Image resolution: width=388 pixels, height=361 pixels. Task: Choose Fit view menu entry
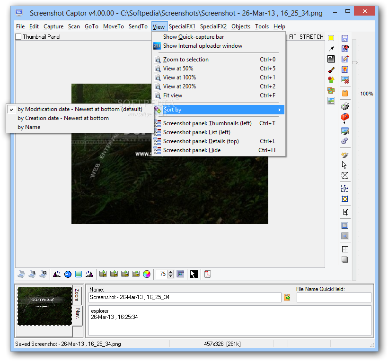(219, 95)
